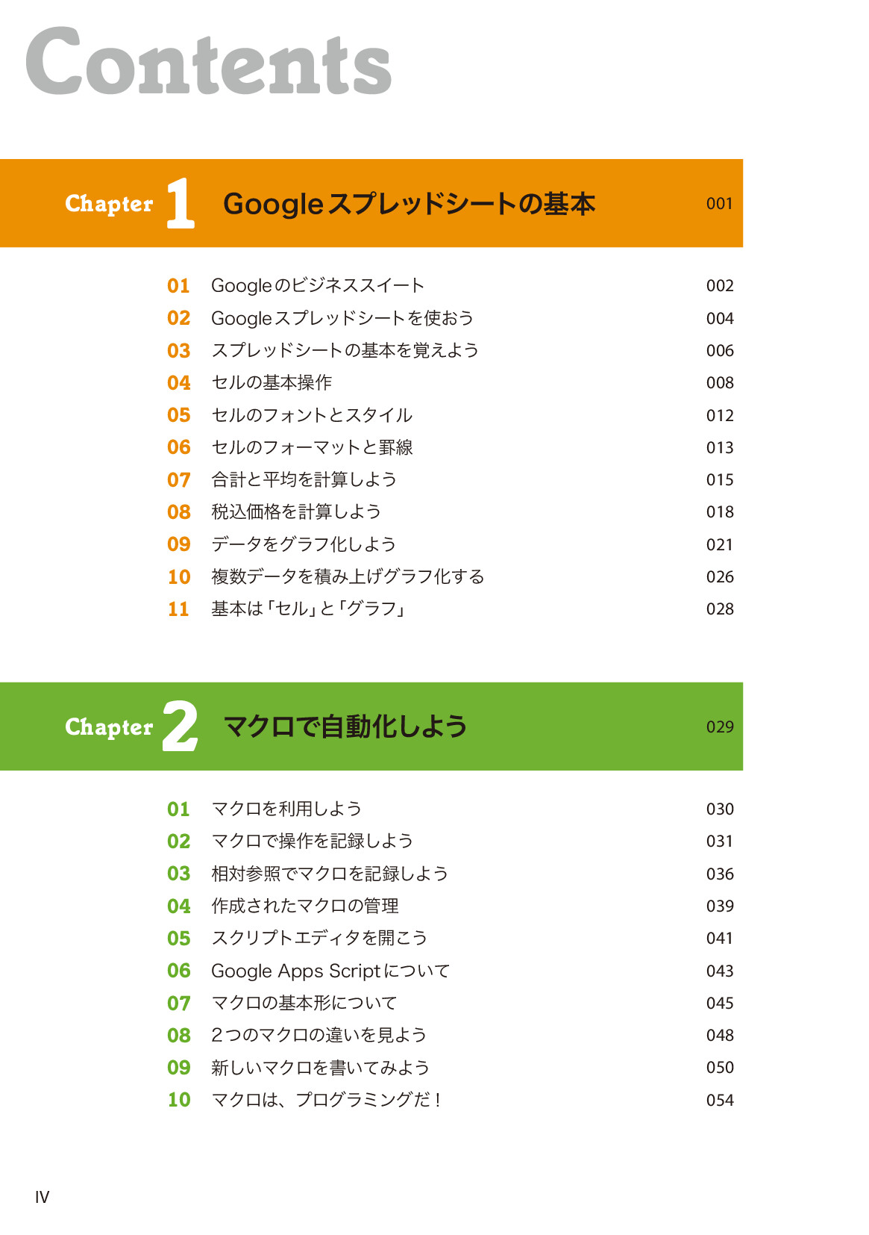Click page number 050 in Chapter 2
This screenshot has height=1235, width=869.
pos(720,1068)
